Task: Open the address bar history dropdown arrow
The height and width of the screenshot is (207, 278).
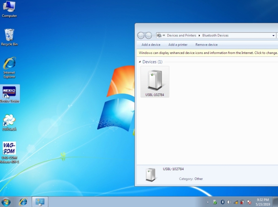Action: point(273,35)
